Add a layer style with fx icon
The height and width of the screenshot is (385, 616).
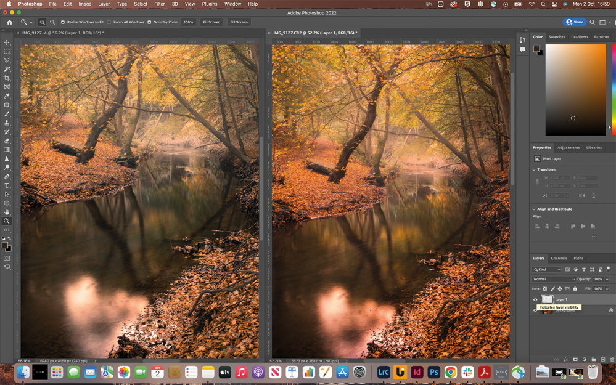pyautogui.click(x=566, y=359)
